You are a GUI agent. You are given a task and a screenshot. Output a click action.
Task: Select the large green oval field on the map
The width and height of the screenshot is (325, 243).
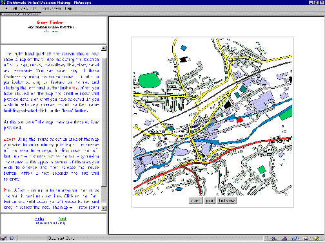(149, 80)
